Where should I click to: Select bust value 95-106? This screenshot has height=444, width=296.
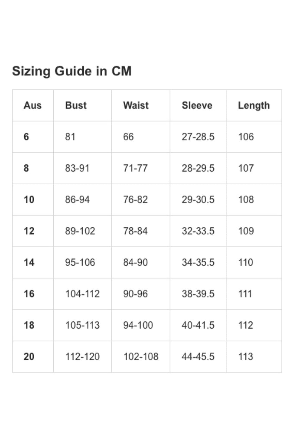[x=80, y=263]
